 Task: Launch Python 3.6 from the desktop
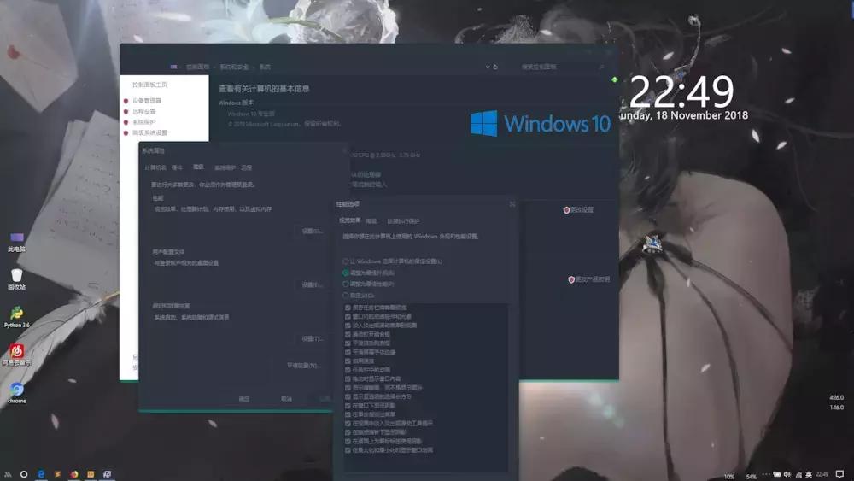[x=16, y=317]
